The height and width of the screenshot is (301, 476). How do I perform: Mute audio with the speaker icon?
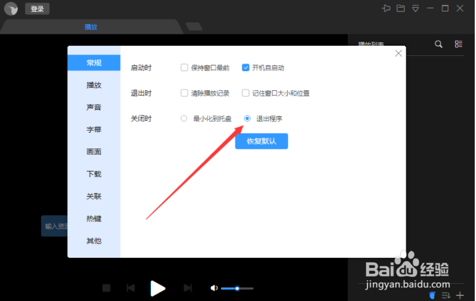tap(214, 288)
